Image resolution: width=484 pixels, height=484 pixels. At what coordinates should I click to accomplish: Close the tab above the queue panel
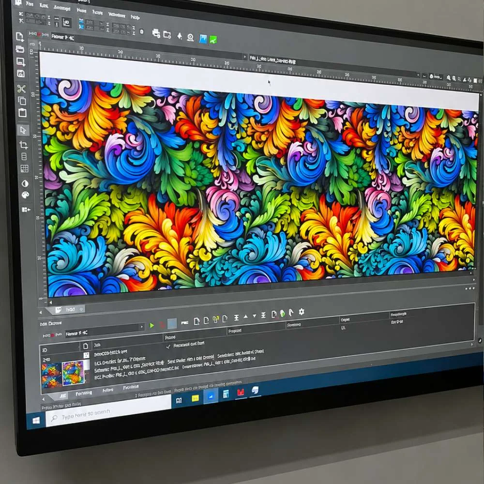pyautogui.click(x=81, y=309)
